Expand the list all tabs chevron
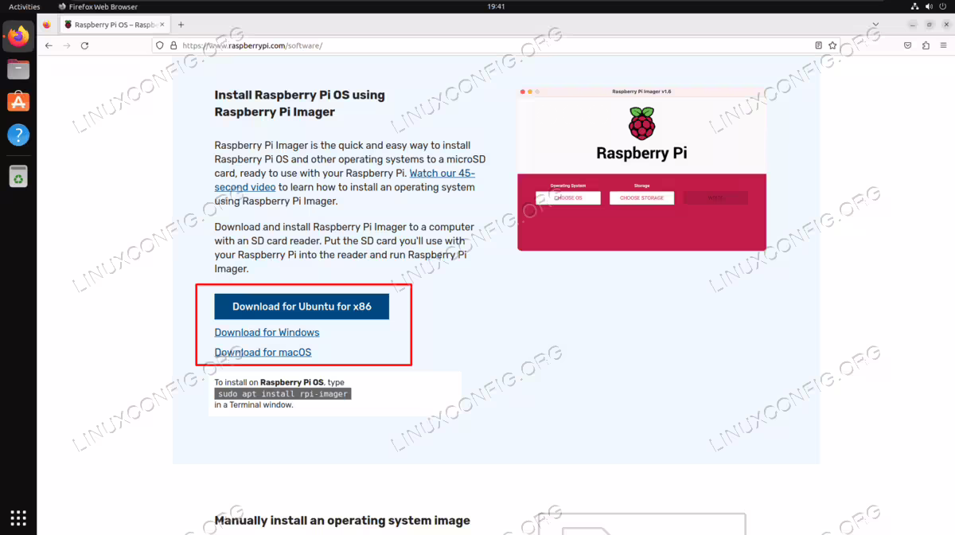 [876, 25]
